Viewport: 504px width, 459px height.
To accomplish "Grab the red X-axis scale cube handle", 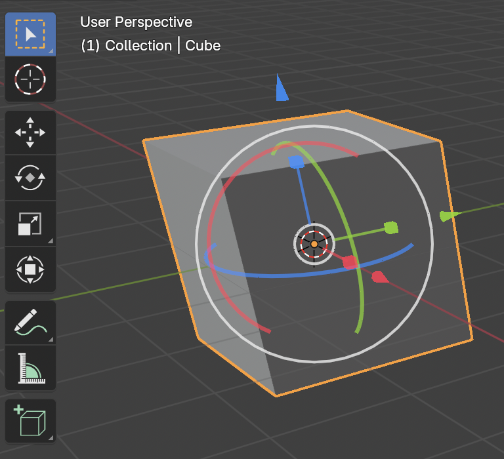I will click(x=349, y=262).
